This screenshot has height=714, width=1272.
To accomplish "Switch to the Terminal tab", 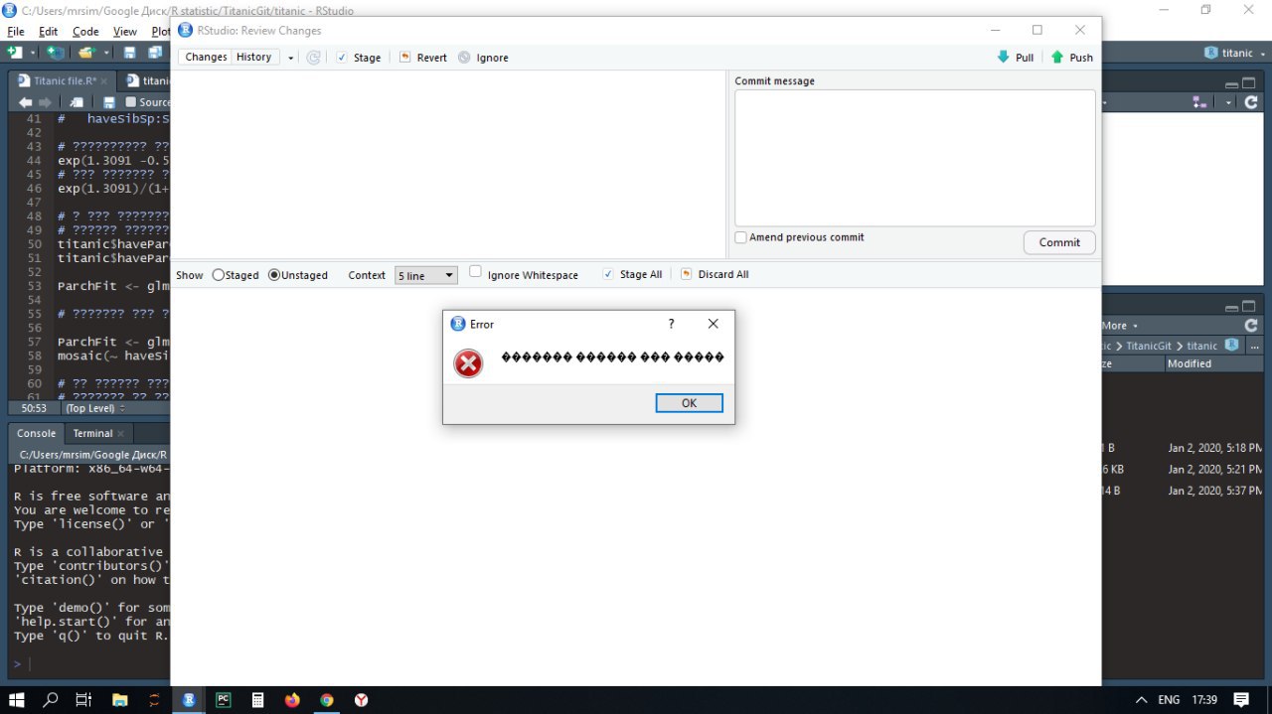I will (92, 433).
